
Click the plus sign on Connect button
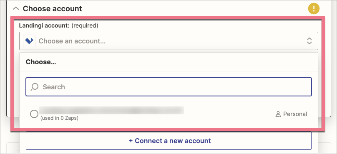tap(131, 141)
